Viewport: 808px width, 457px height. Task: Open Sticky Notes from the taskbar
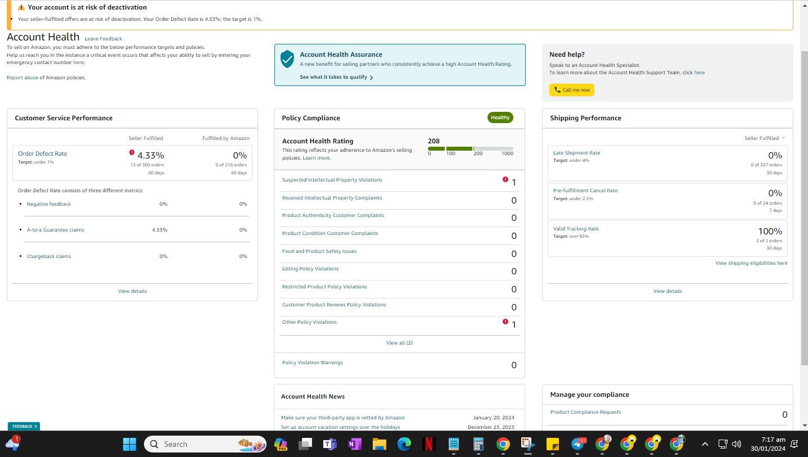click(x=552, y=444)
